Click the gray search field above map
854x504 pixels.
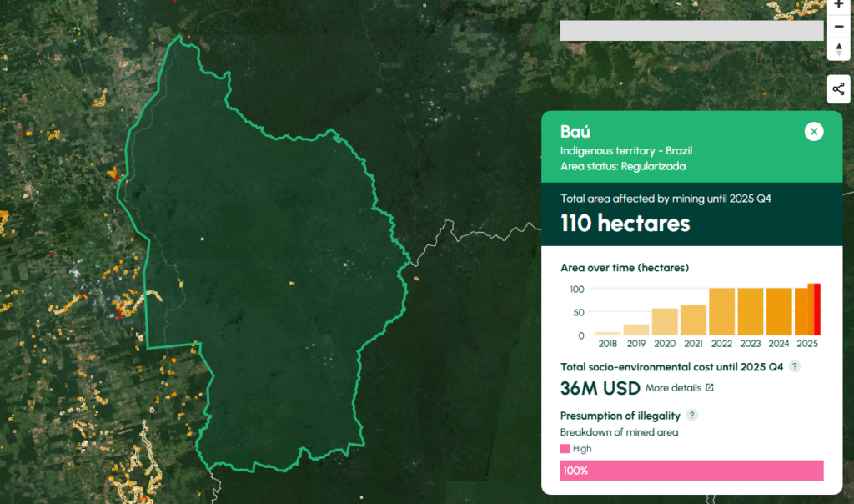click(x=691, y=31)
